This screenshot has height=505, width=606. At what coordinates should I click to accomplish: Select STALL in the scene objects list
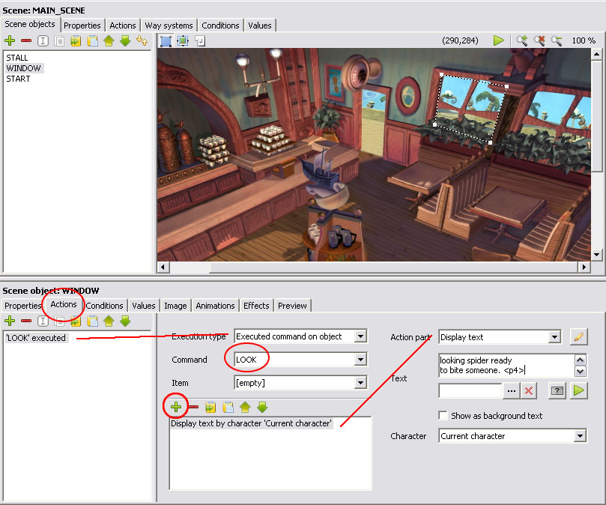click(17, 58)
